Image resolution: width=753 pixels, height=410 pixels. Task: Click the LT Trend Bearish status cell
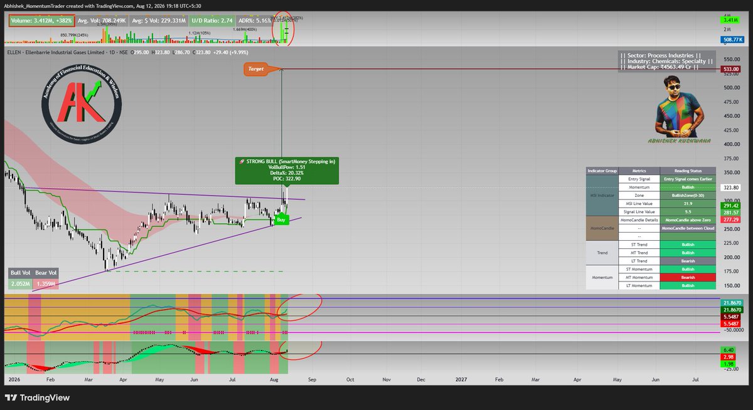pos(689,261)
